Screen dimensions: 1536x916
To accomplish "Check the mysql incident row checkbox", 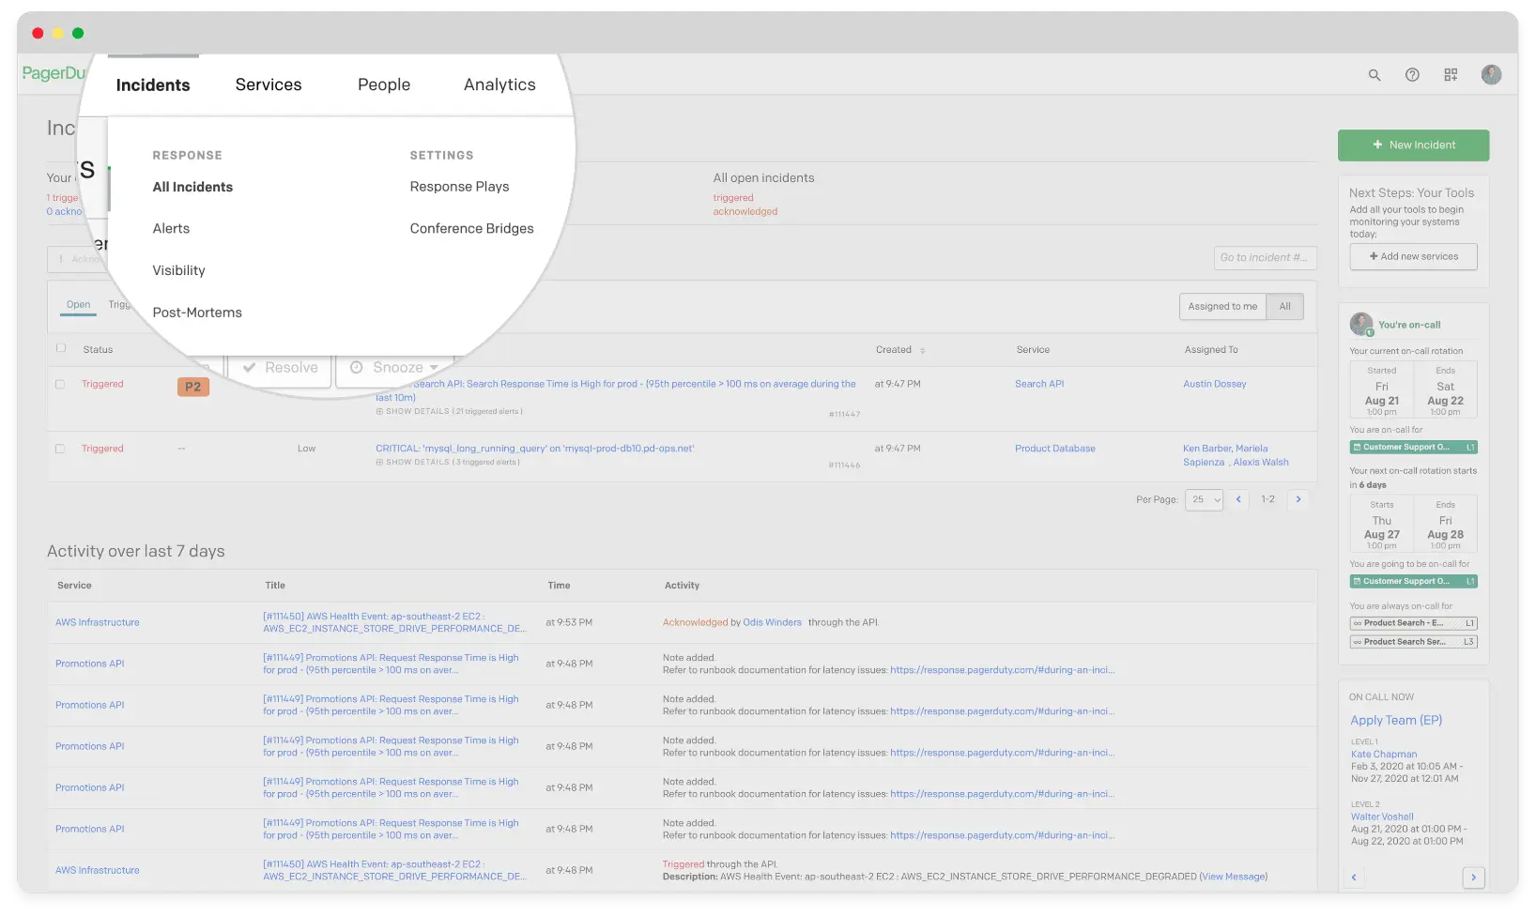I will pos(60,450).
